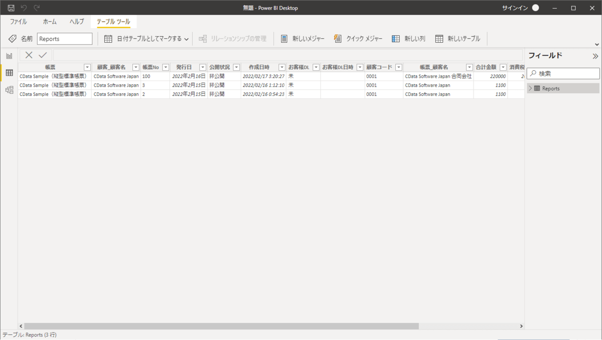
Task: Click cell 2022/02/17 3:20:27
Action: pyautogui.click(x=263, y=77)
